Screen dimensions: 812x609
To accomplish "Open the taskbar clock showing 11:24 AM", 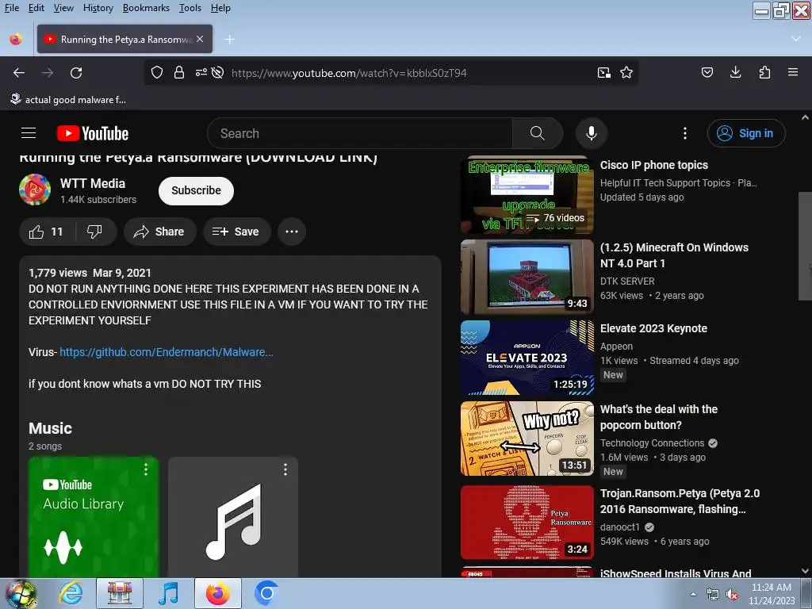I will click(772, 594).
